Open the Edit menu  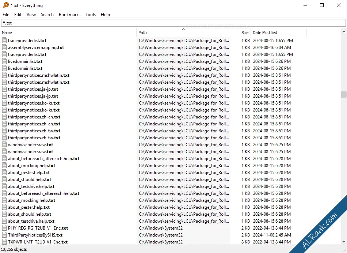coord(18,15)
